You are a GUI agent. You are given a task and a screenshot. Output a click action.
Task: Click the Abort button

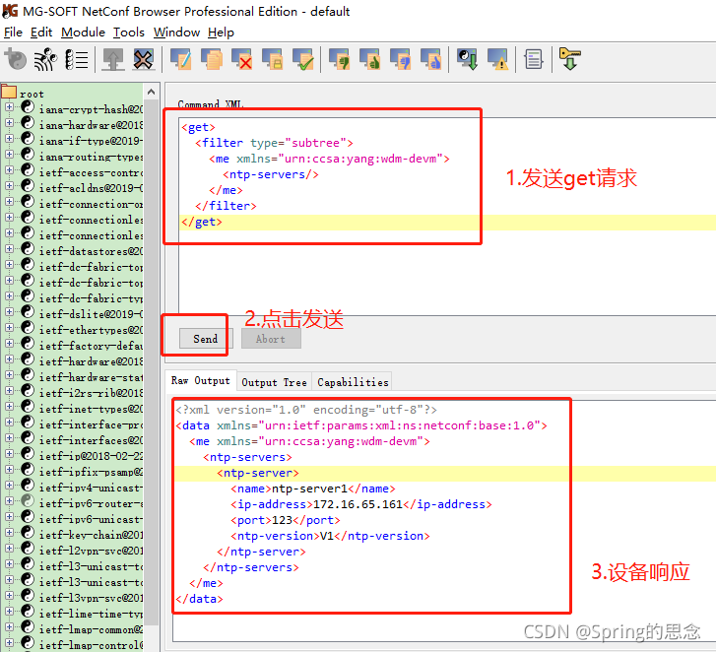click(271, 339)
